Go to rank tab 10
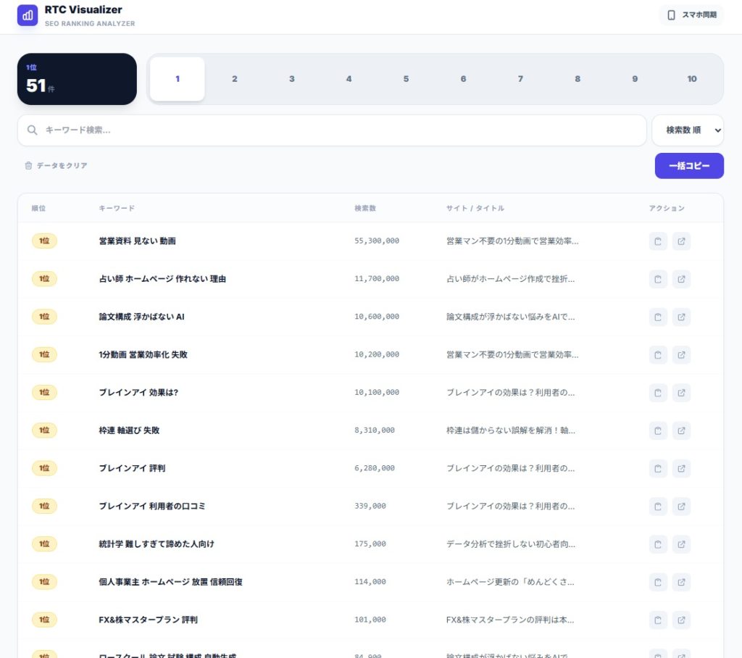 [691, 79]
